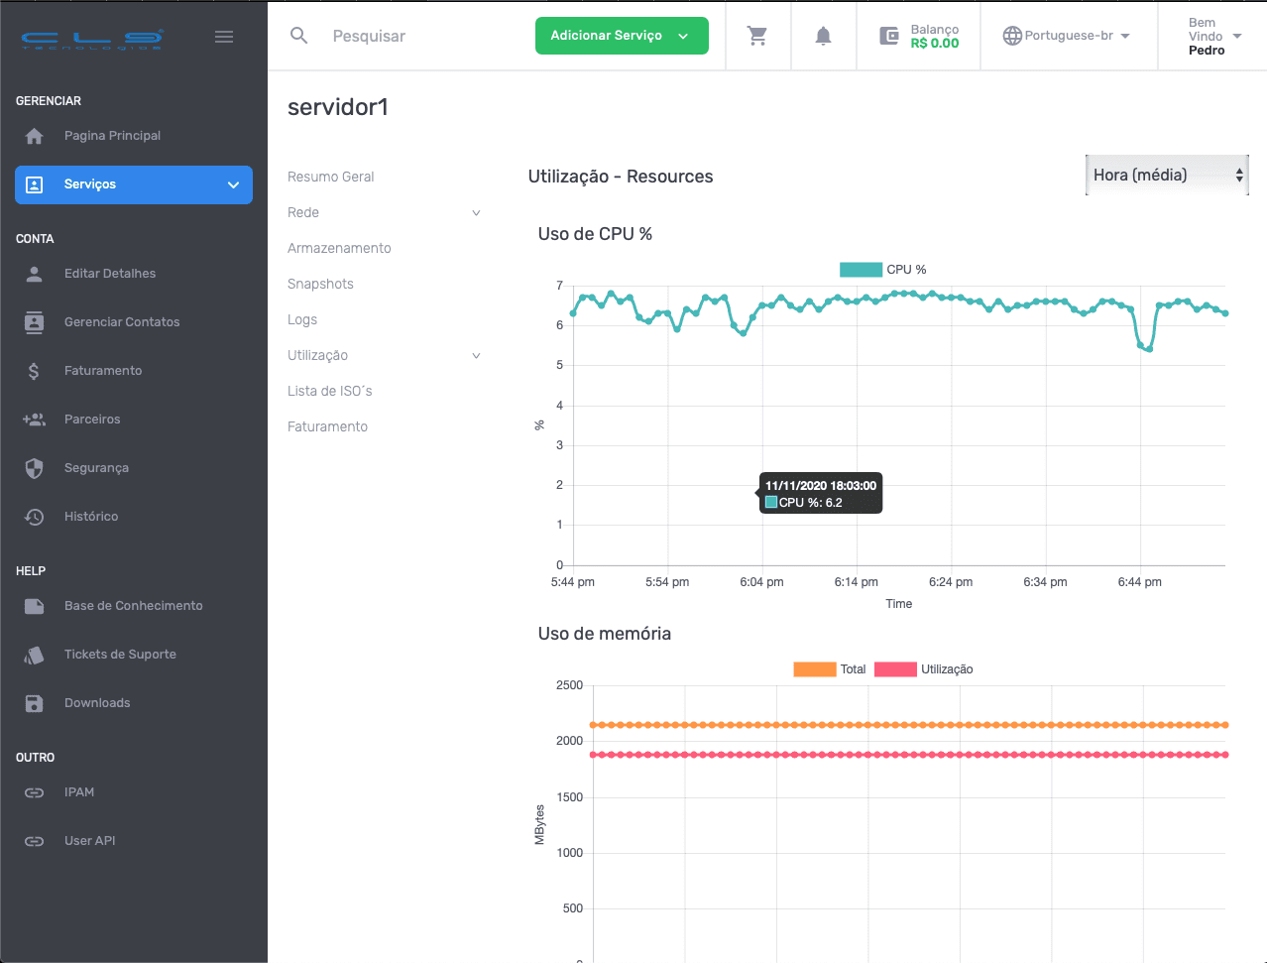Open Tickets de Suporte link
The height and width of the screenshot is (963, 1267).
click(120, 655)
